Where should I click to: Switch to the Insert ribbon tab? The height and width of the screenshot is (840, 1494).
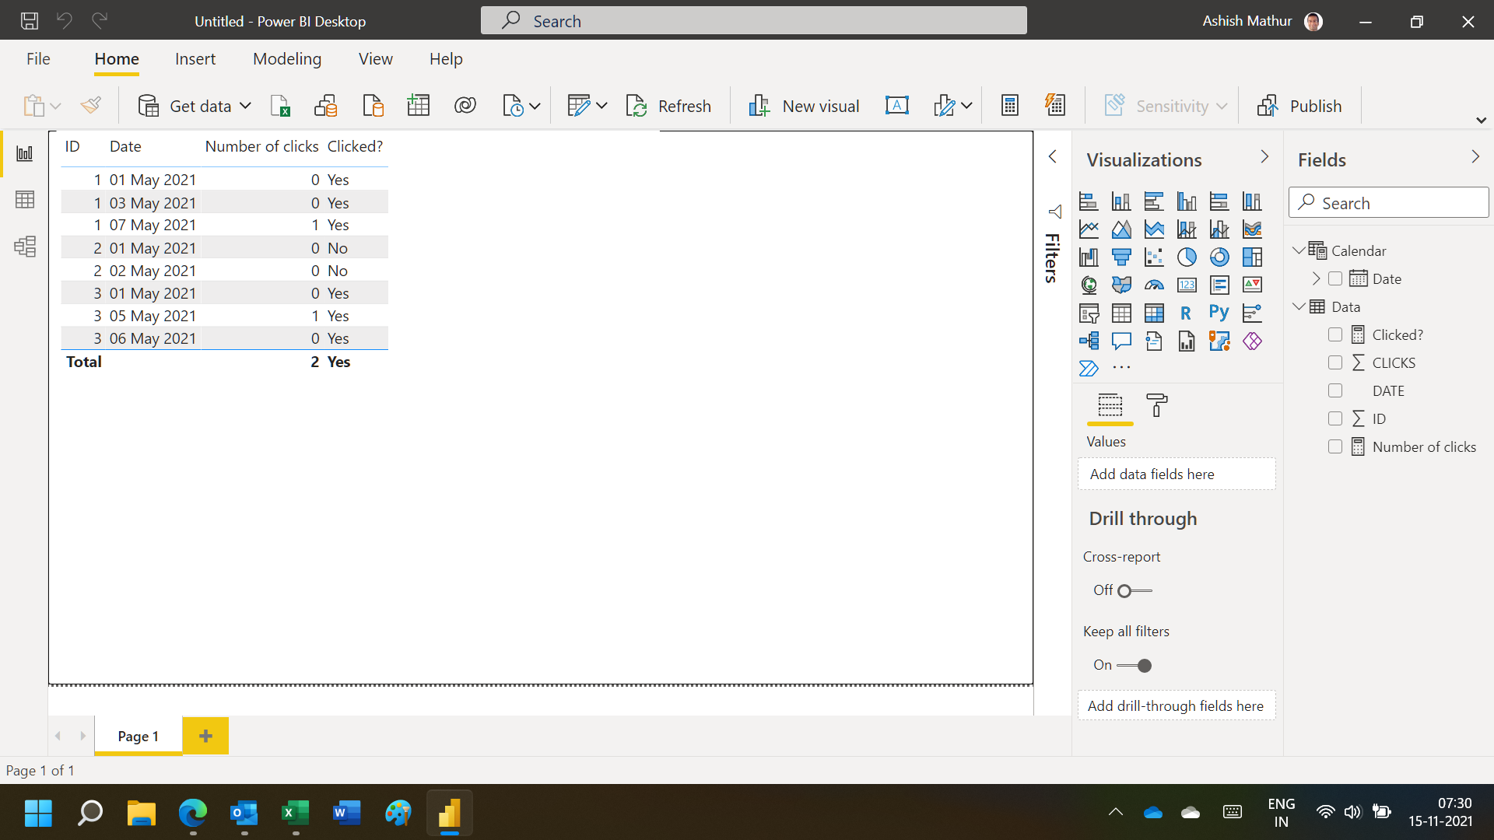pyautogui.click(x=195, y=59)
